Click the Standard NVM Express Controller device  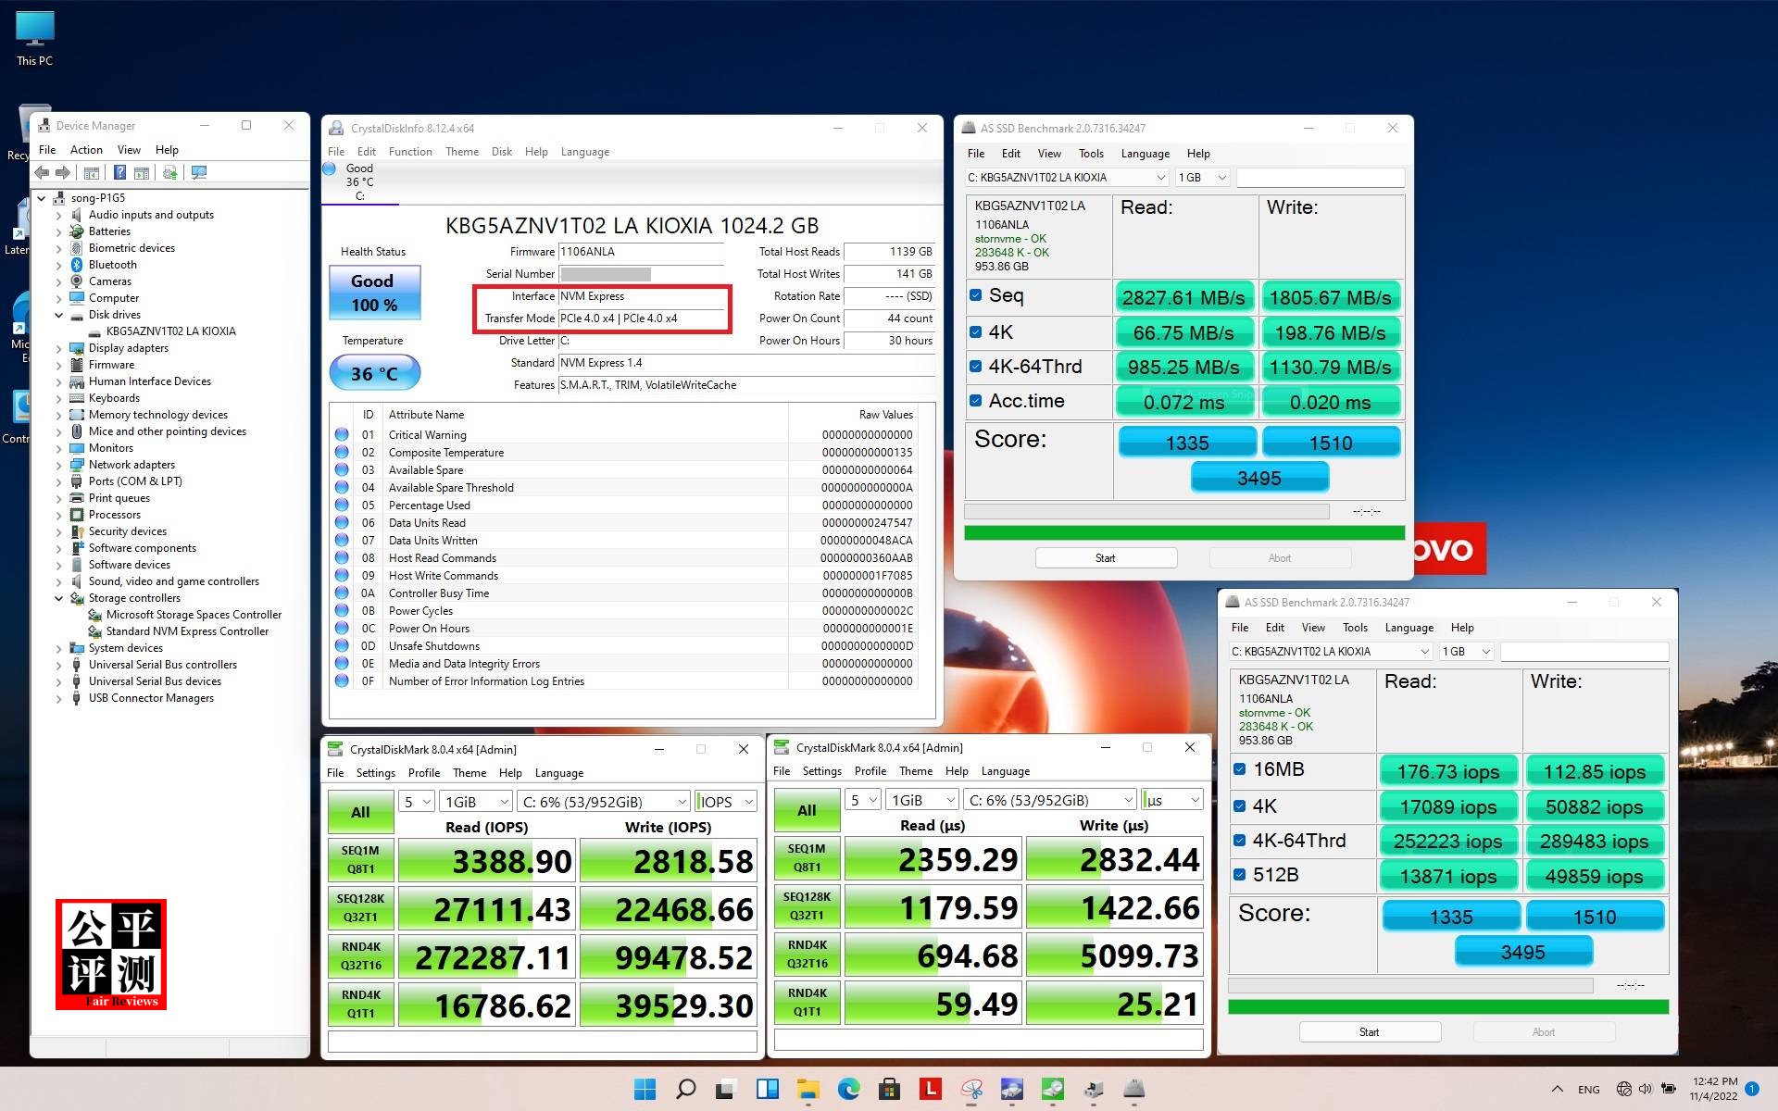tap(187, 631)
